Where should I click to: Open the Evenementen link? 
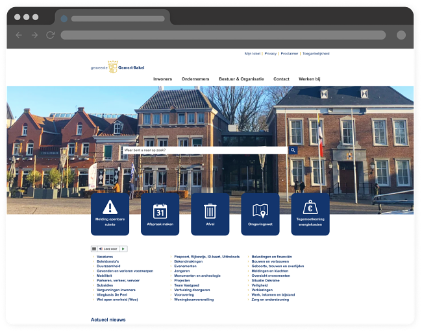pos(185,266)
